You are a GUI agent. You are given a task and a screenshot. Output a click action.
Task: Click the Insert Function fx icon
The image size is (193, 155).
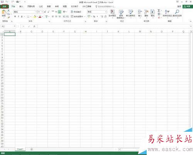(34, 26)
